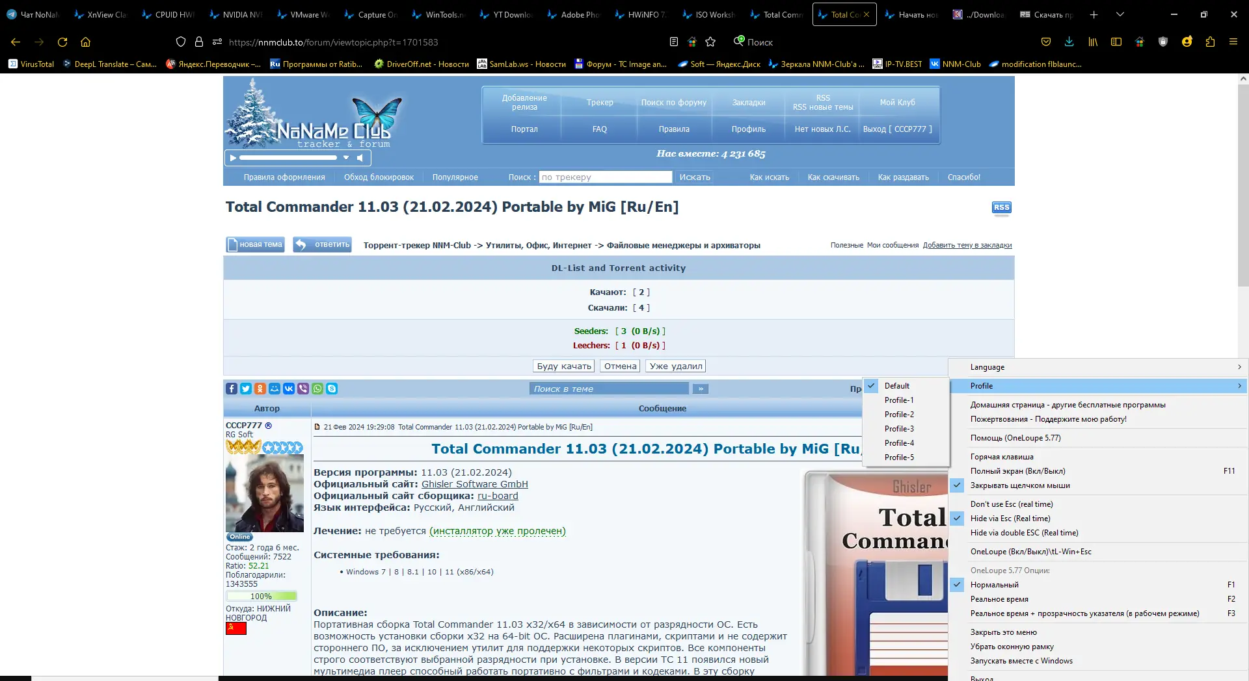Select Profile-5 in submenu
This screenshot has width=1249, height=681.
pos(906,457)
